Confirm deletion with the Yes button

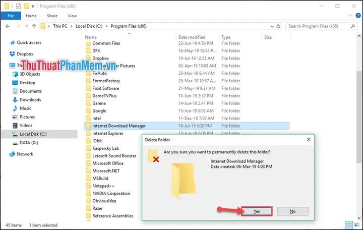tap(257, 211)
